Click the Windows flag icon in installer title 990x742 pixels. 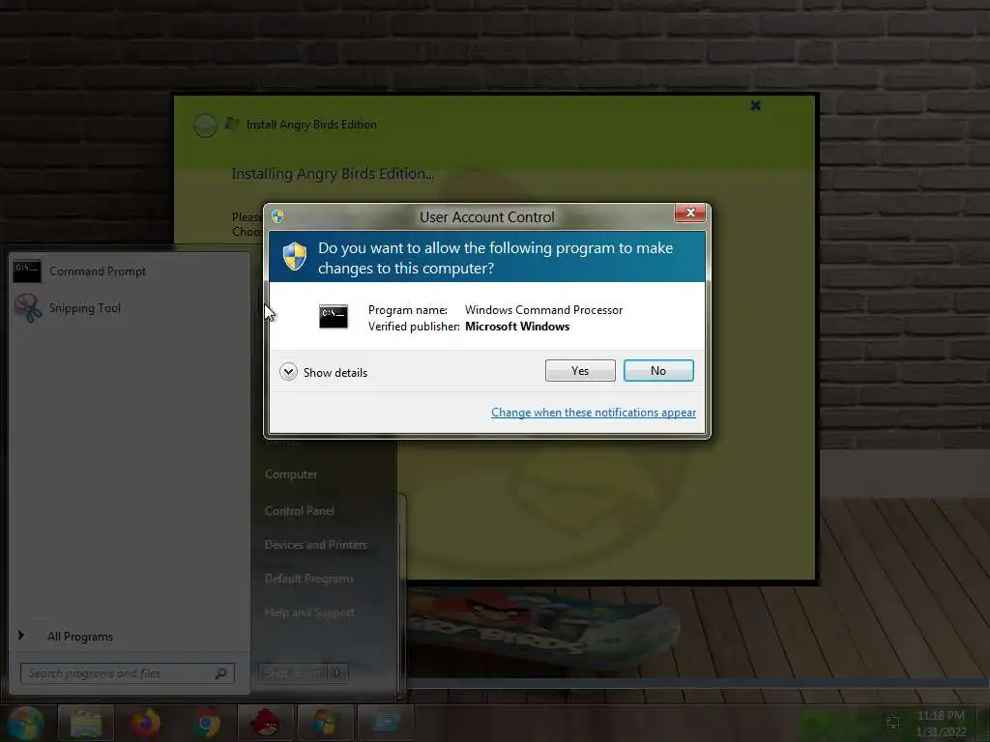click(x=232, y=124)
